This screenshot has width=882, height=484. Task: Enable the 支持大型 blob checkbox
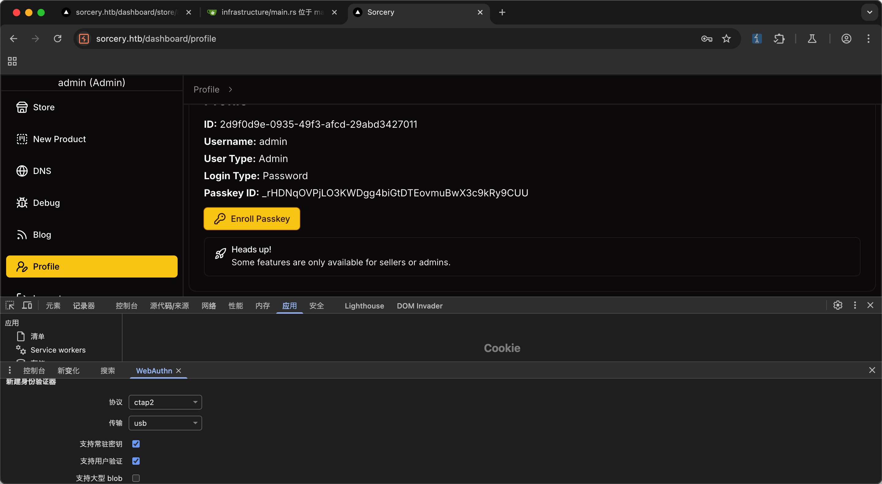click(x=136, y=478)
